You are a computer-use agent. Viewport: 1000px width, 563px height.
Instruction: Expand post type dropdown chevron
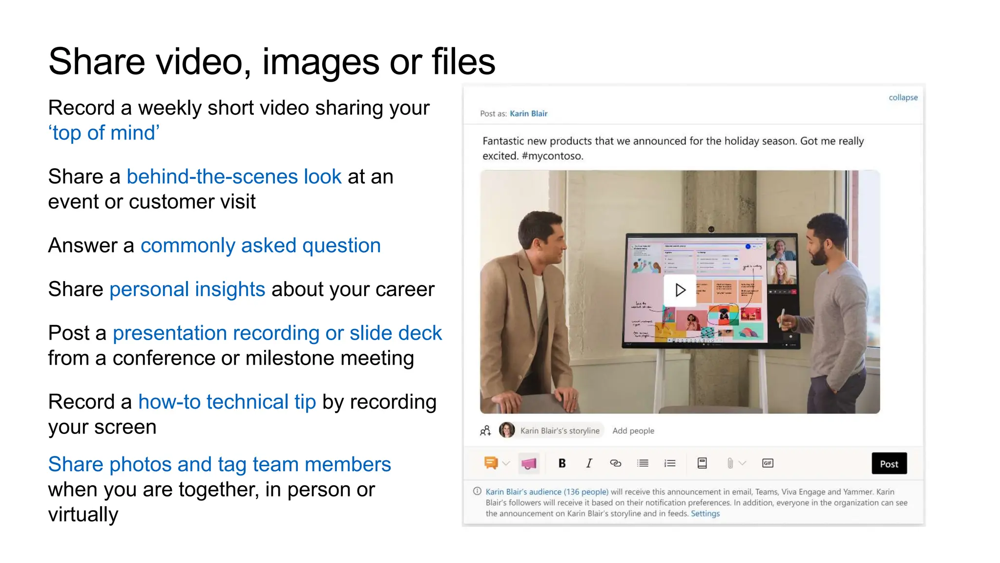[506, 463]
